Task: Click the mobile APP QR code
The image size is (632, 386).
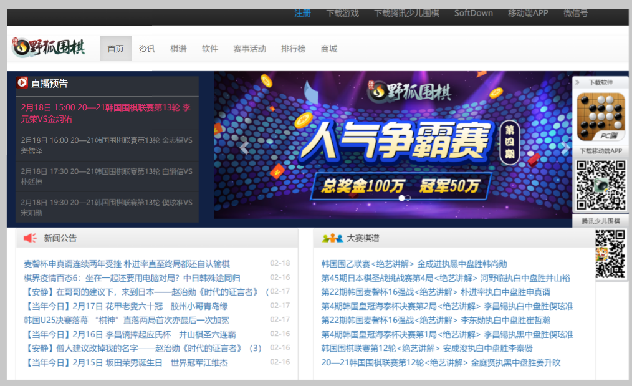Action: coord(601,185)
